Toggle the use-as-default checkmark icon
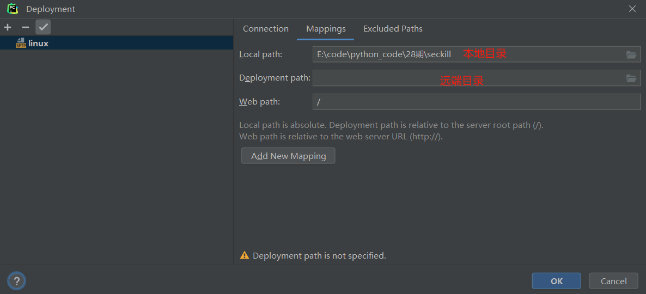The width and height of the screenshot is (646, 294). (43, 27)
